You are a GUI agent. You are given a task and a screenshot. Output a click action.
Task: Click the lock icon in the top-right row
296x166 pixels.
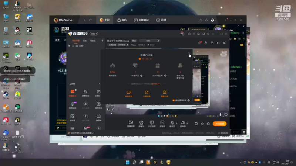(x=206, y=43)
